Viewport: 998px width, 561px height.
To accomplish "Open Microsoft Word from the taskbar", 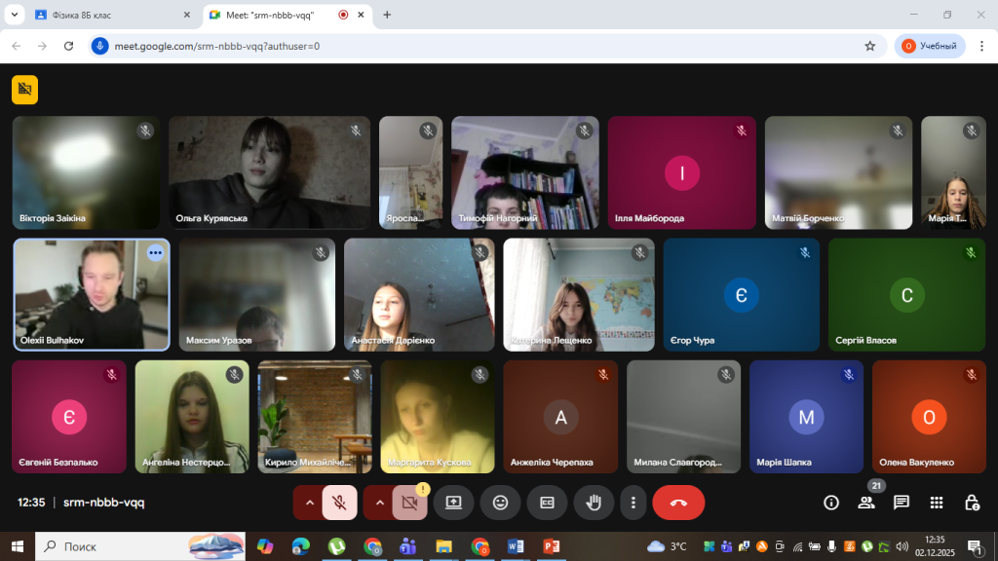I will (516, 546).
